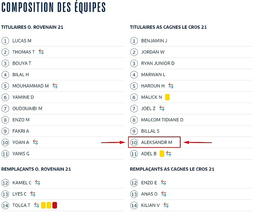Click substitution arrows beside Kilian V
Screen dimensions: 253x213
pos(166,205)
